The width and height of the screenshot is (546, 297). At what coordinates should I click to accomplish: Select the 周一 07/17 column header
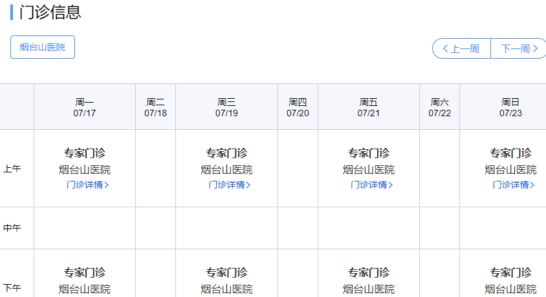85,107
